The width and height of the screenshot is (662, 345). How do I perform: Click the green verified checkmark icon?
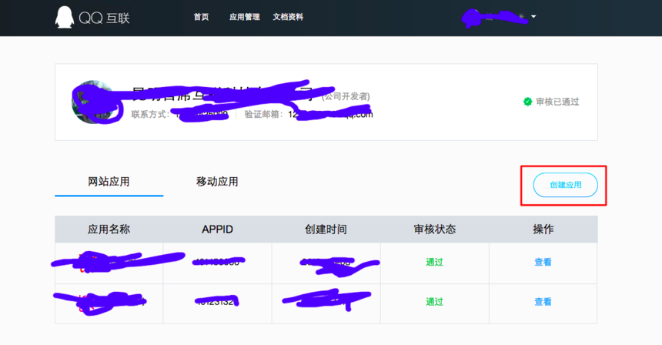(527, 102)
